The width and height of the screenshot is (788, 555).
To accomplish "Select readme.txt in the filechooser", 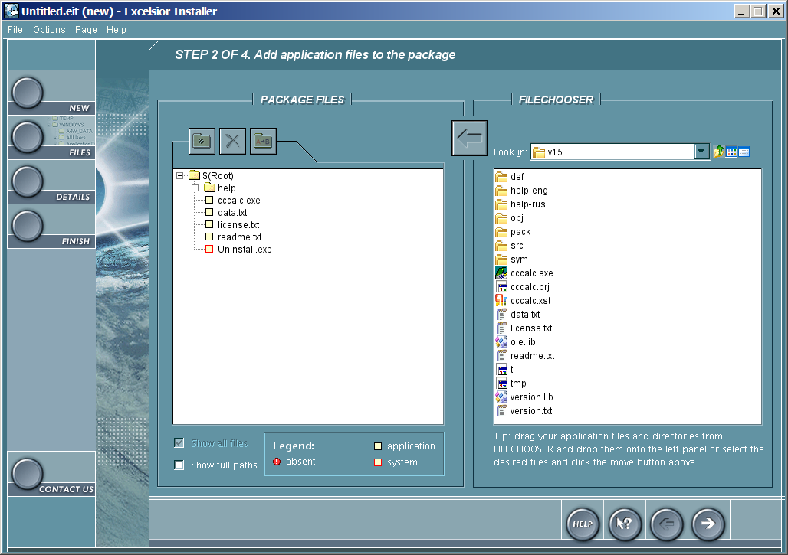I will point(524,356).
